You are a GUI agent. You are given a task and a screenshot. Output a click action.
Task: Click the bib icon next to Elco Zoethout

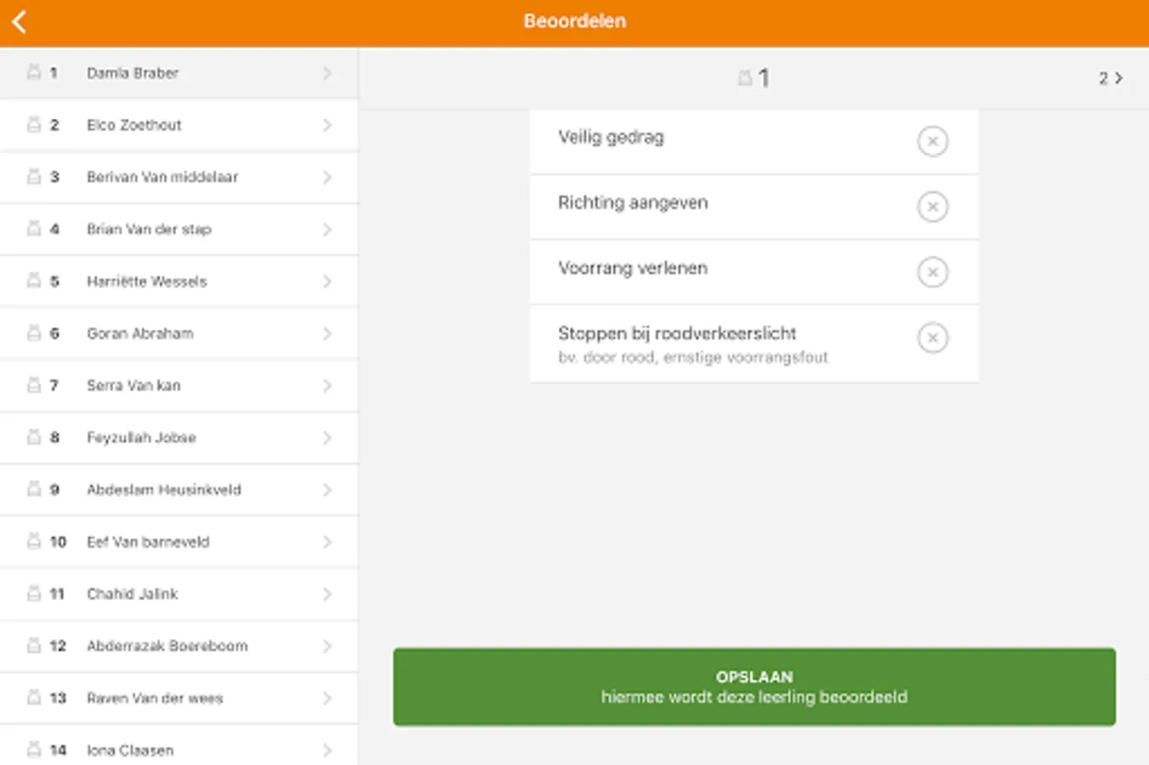tap(34, 125)
